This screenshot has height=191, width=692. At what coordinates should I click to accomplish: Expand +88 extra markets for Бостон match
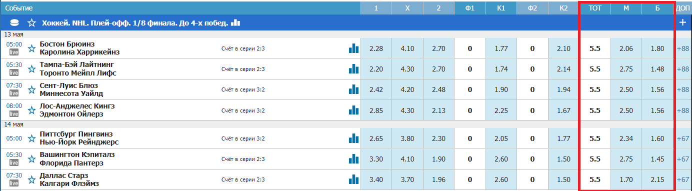[x=683, y=48]
